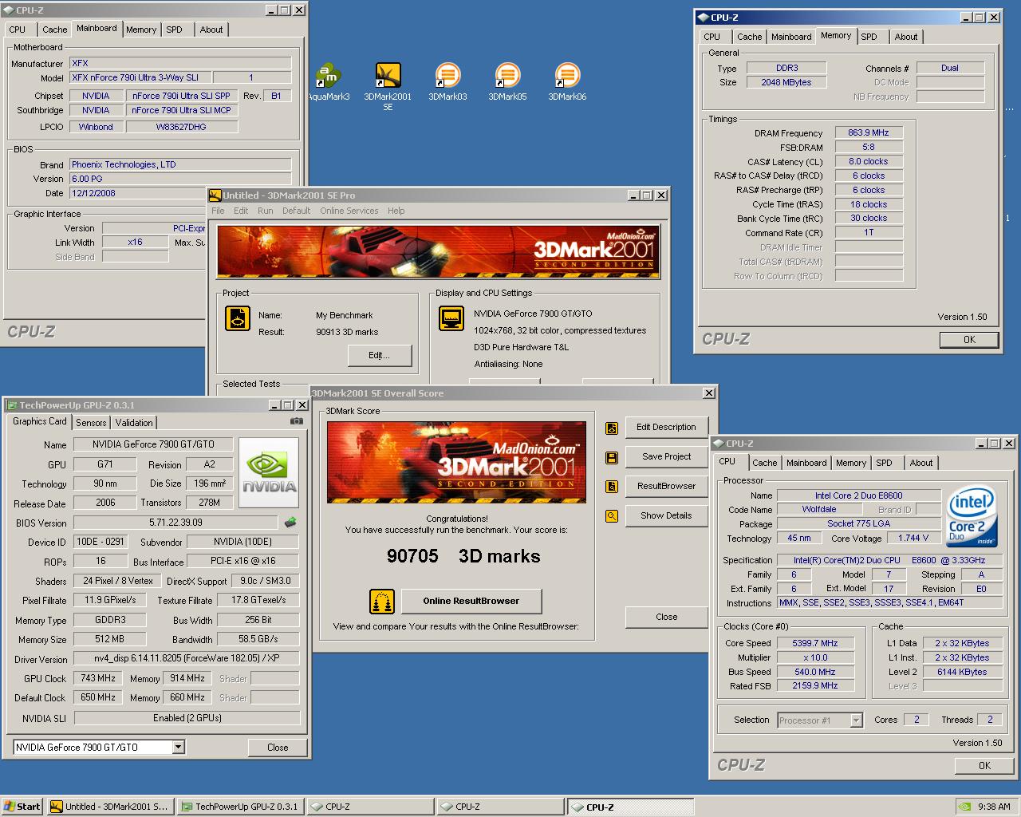This screenshot has height=817, width=1021.
Task: Click the Show Details magnifier icon
Action: 612,516
